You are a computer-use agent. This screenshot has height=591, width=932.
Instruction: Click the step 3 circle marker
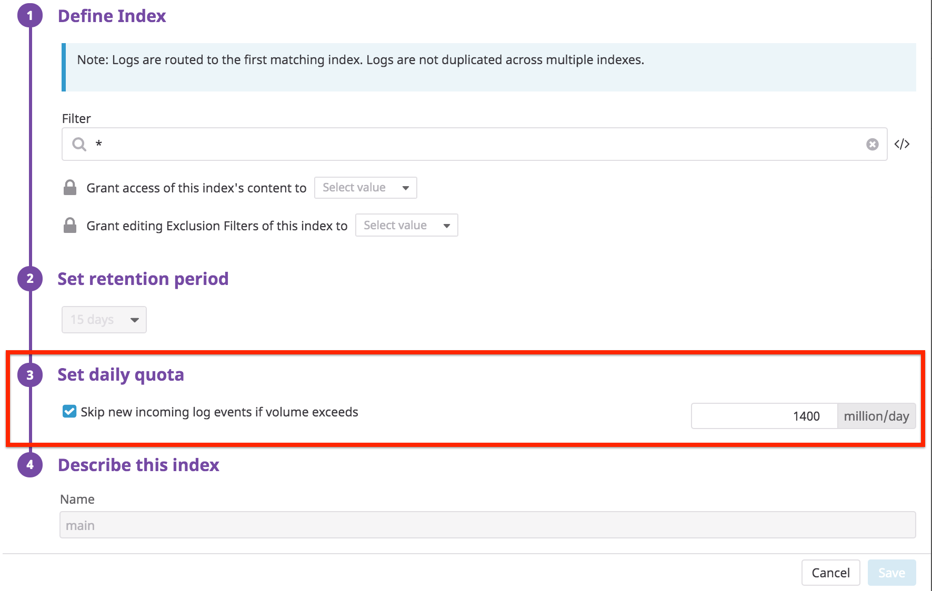coord(30,375)
